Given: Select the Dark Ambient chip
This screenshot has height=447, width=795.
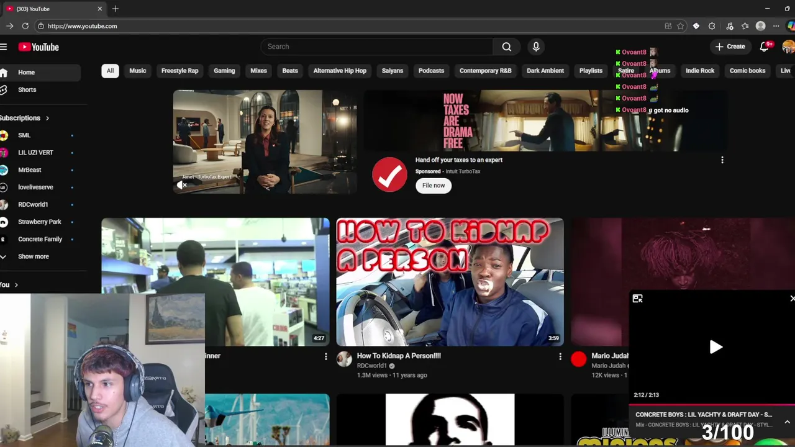Looking at the screenshot, I should click(545, 71).
